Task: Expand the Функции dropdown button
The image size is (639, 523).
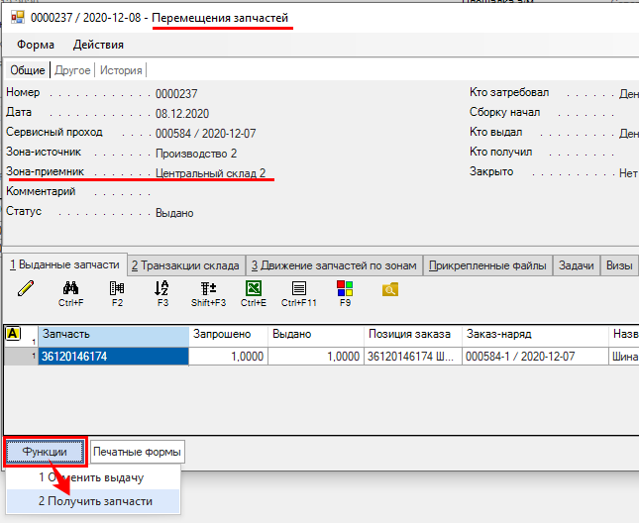Action: point(46,452)
